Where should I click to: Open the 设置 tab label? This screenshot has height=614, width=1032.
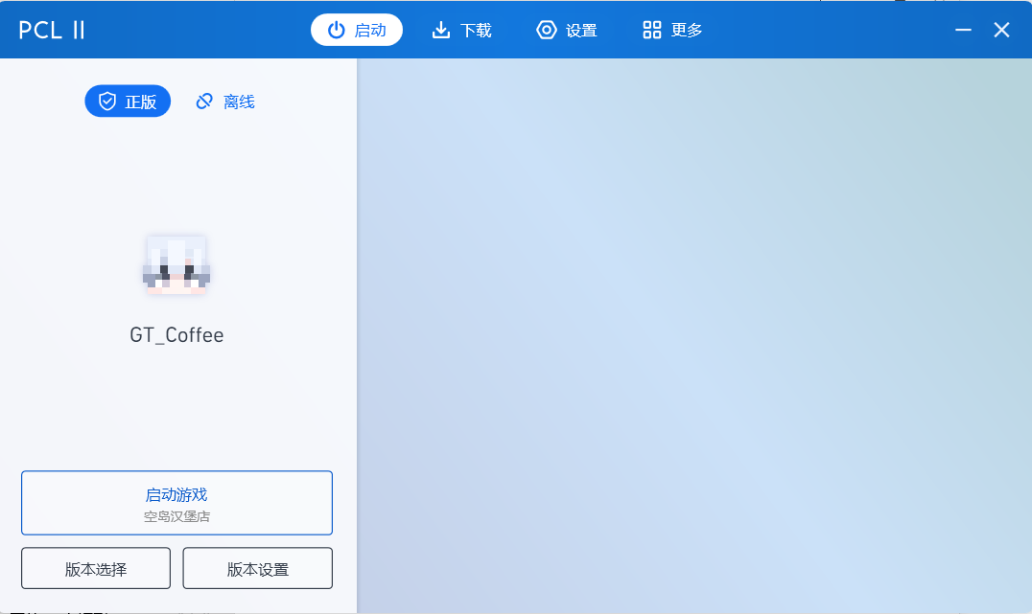(x=581, y=31)
